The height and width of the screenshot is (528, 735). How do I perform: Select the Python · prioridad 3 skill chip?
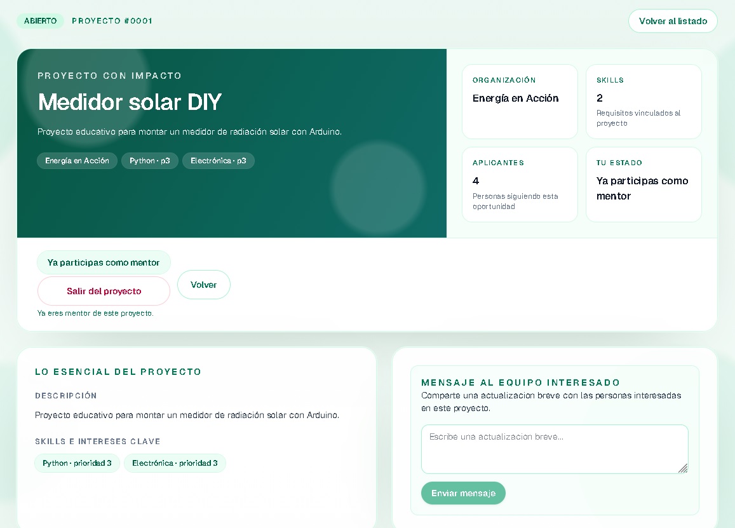pyautogui.click(x=77, y=463)
